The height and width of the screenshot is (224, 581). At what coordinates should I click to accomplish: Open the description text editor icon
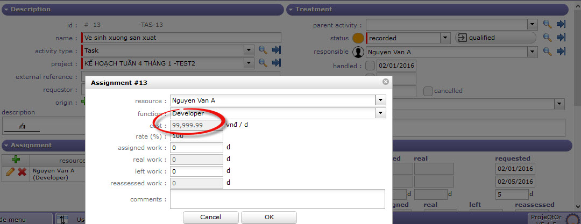[22, 127]
